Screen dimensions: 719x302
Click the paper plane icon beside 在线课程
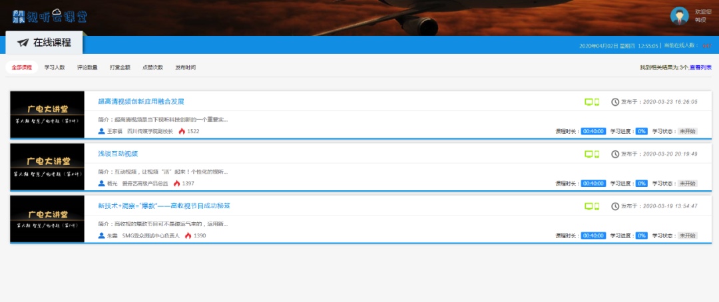point(23,43)
